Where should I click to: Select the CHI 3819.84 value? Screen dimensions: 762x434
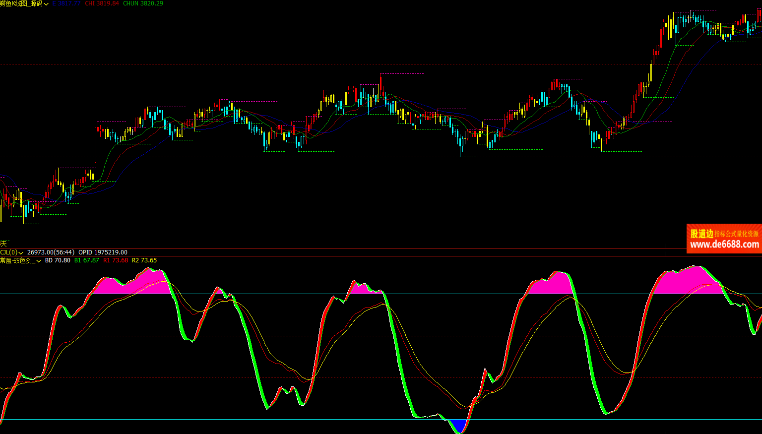tap(102, 3)
